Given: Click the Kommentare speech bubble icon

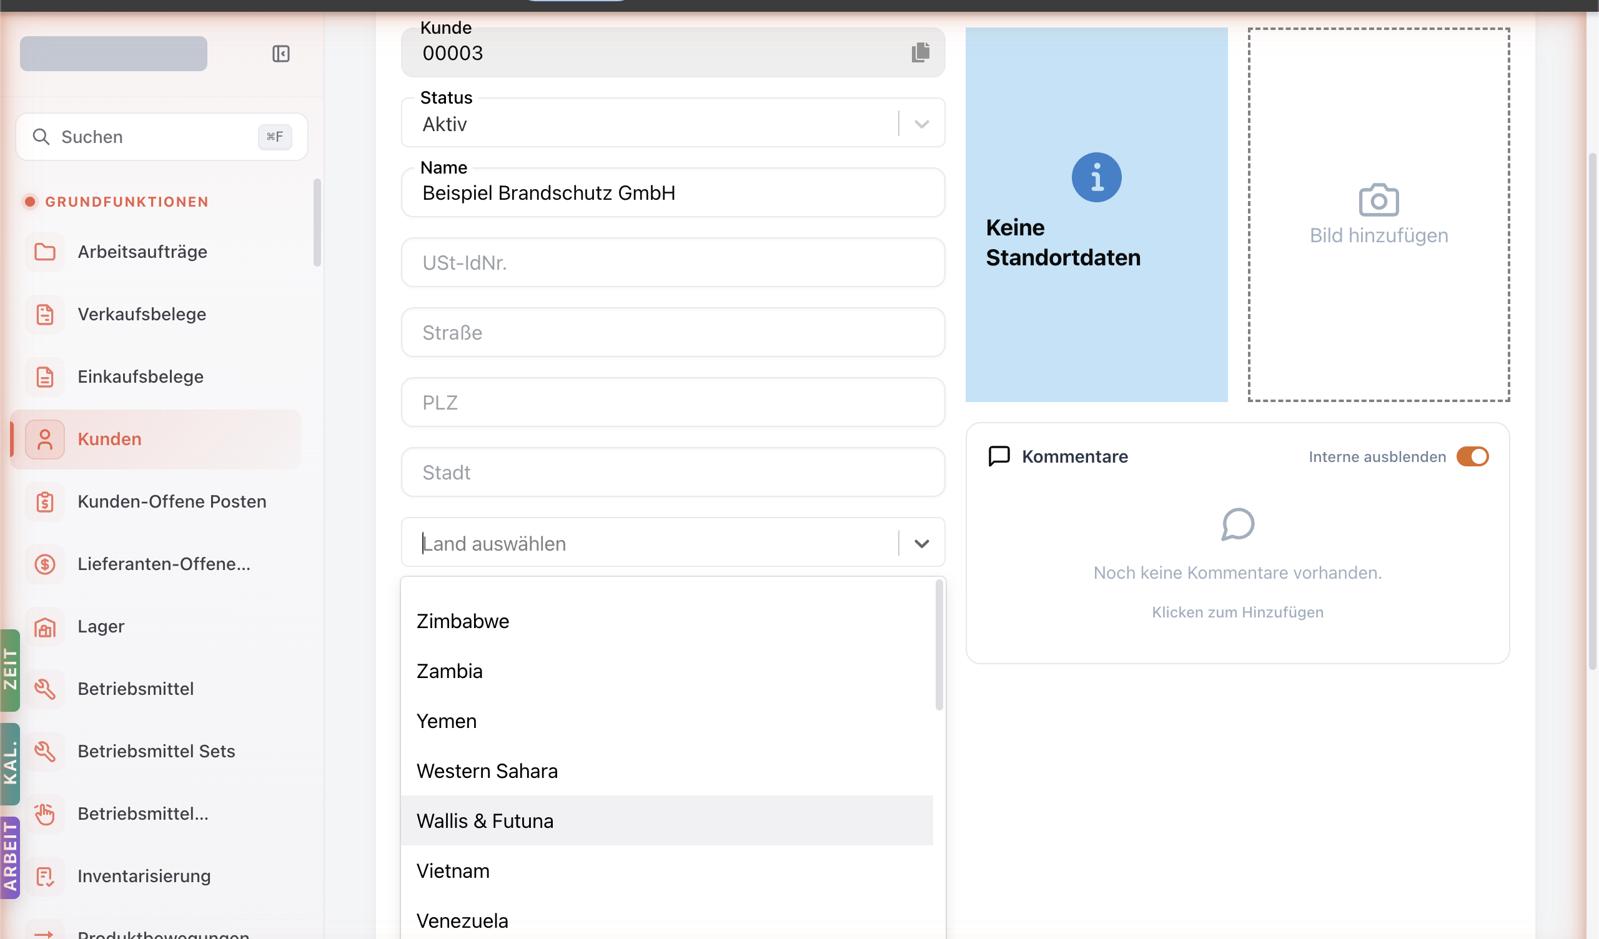Looking at the screenshot, I should click(x=999, y=456).
